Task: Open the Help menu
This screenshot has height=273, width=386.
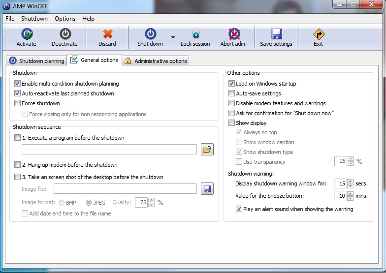Action: click(x=88, y=19)
